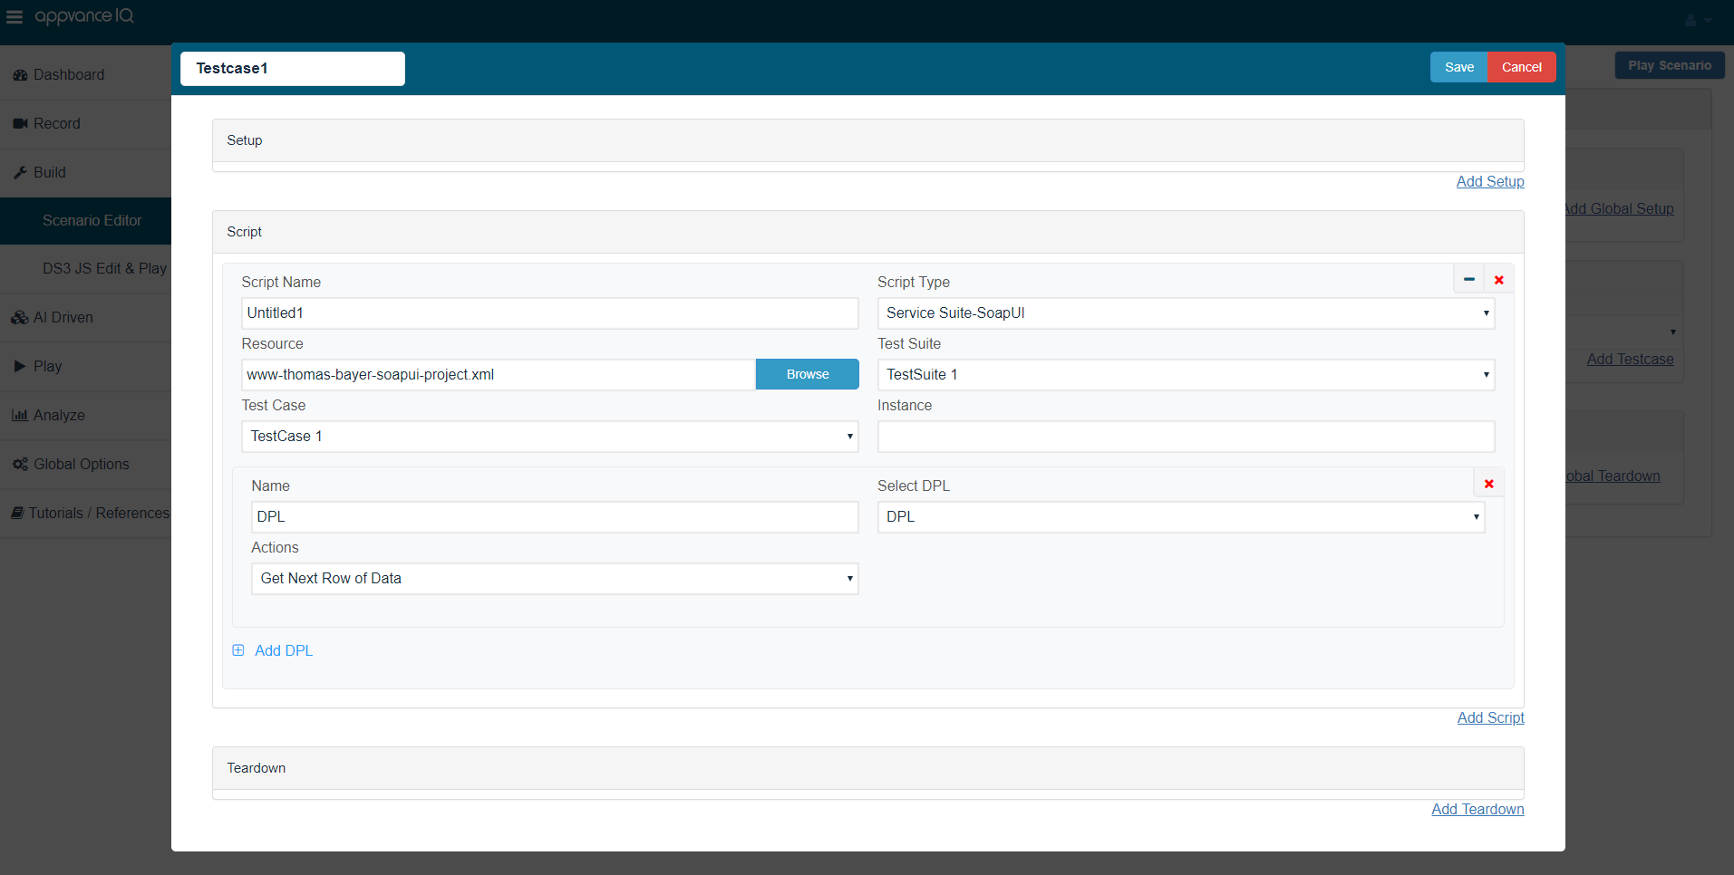Click the Global Options gears icon

click(x=20, y=464)
